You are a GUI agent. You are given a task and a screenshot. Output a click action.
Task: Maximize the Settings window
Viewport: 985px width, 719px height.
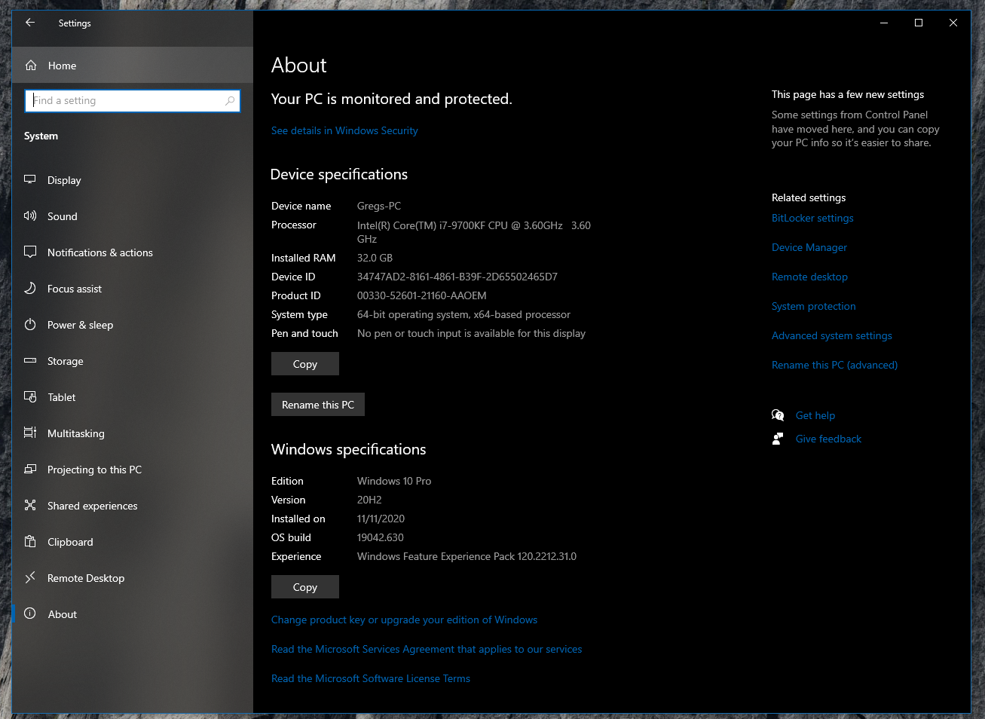point(919,23)
